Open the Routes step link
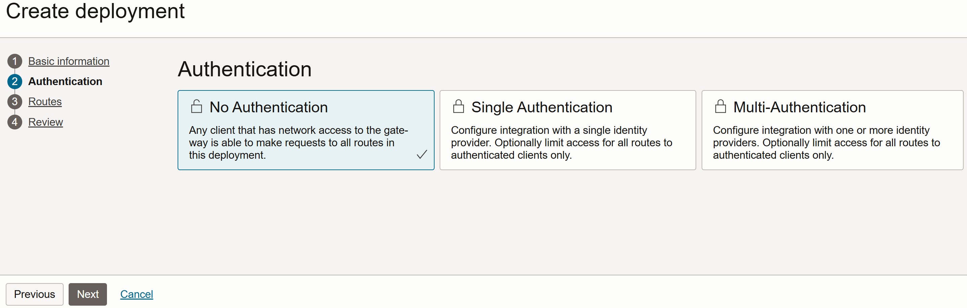 coord(45,102)
